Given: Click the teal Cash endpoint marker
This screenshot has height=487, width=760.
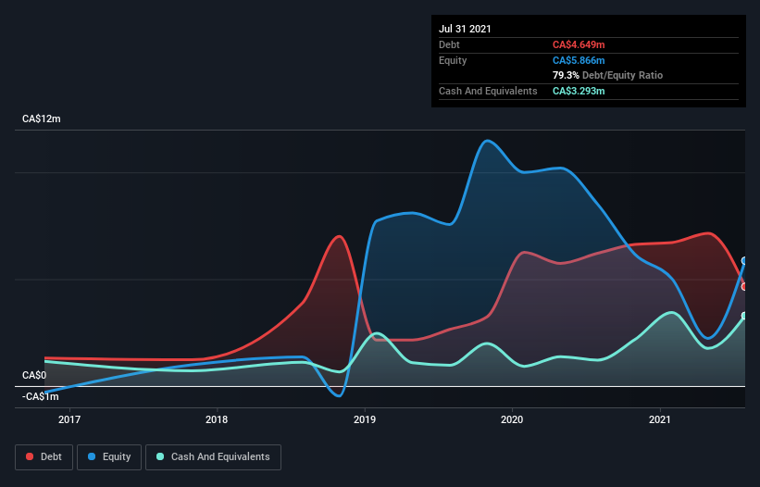Looking at the screenshot, I should click(x=744, y=316).
